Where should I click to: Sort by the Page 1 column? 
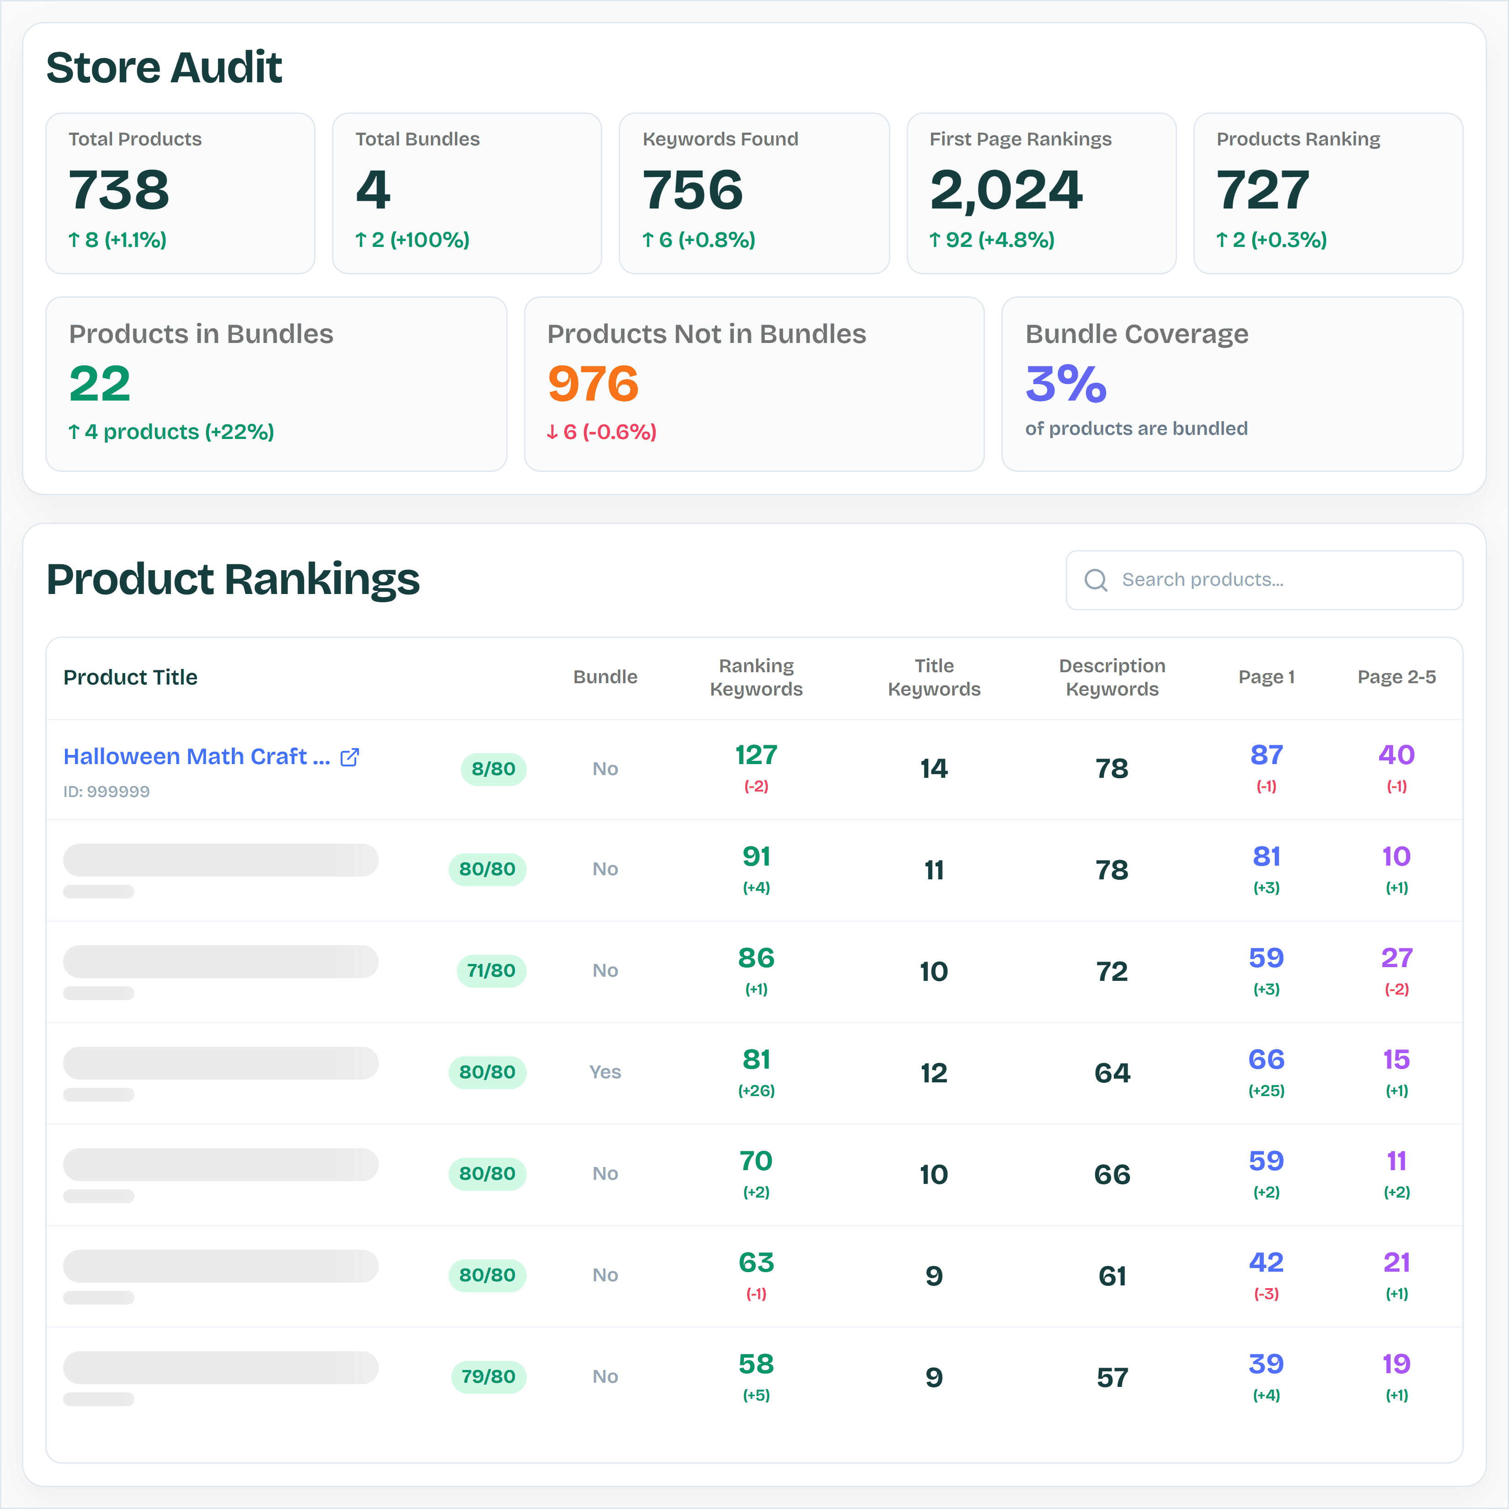click(1266, 677)
